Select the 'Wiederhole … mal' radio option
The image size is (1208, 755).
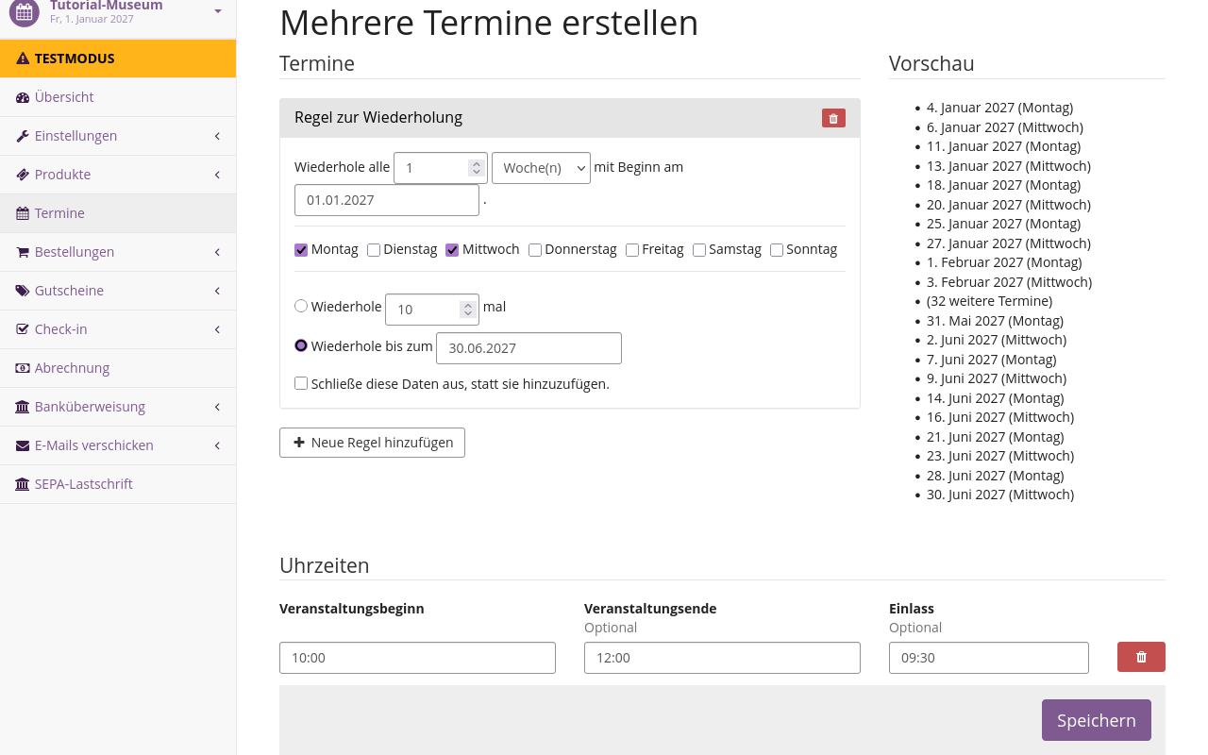click(x=301, y=306)
